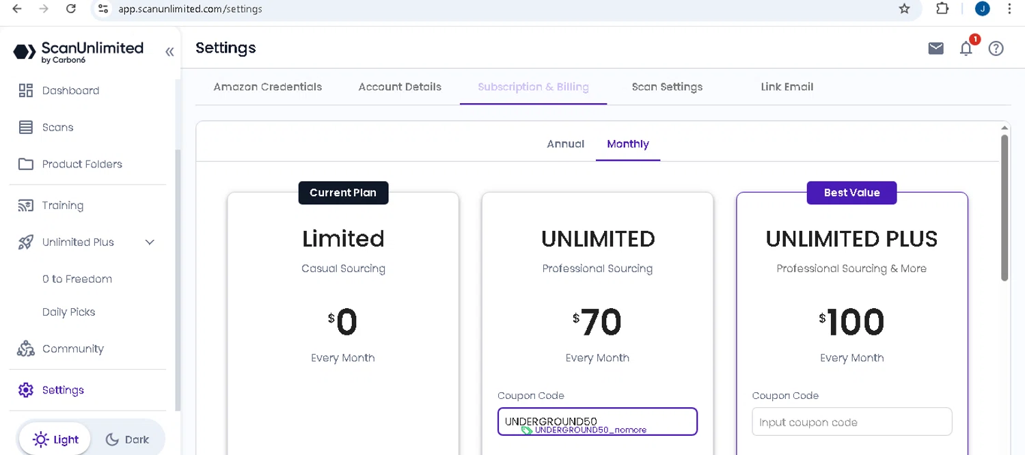Switch to Account Details tab
The image size is (1025, 455).
click(400, 87)
